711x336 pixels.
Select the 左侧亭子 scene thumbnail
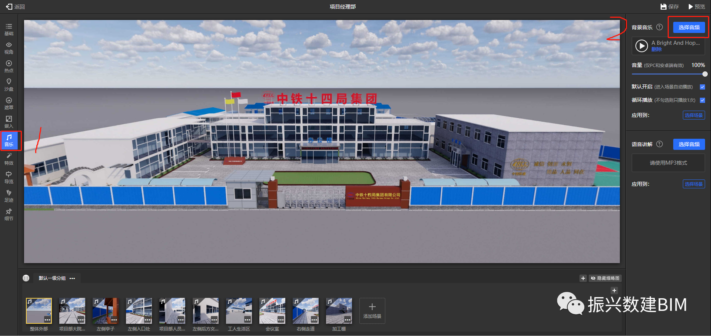pos(106,311)
